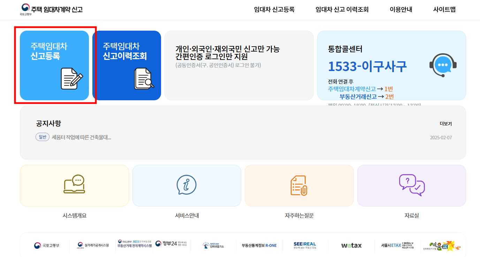Open the 주택임대차 신고등록 card
The image size is (480, 257).
point(54,65)
